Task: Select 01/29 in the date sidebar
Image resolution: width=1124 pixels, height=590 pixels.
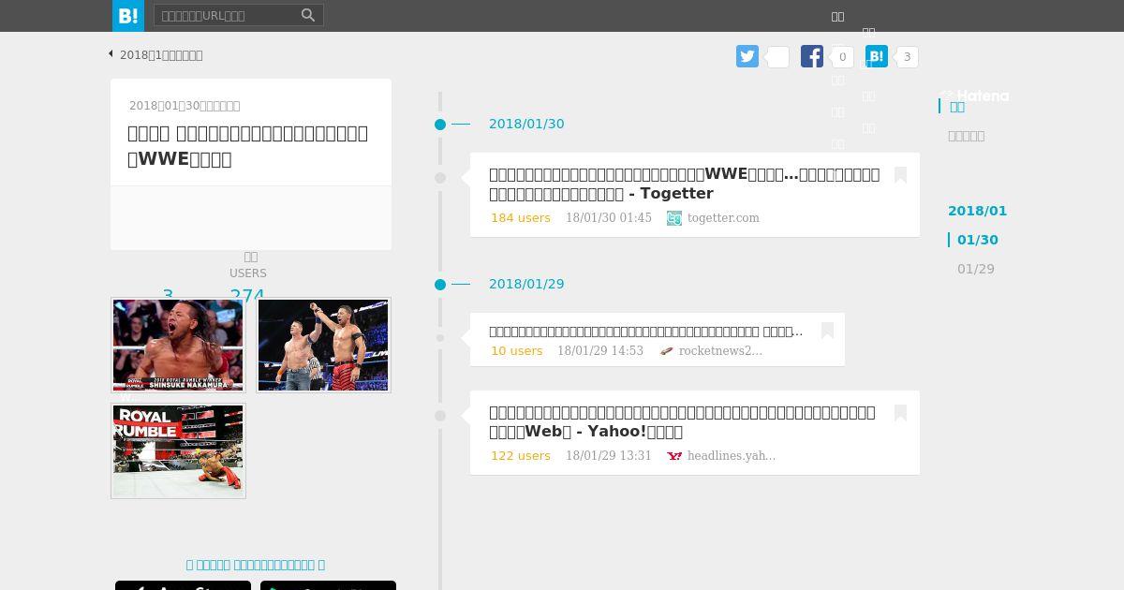Action: pyautogui.click(x=976, y=269)
